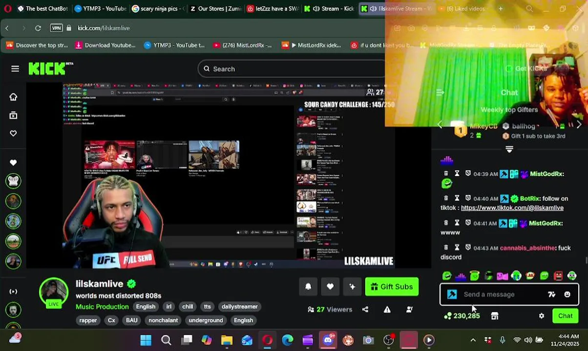Open channel shop icon below chat
Viewport: 588px width, 351px height.
495,316
